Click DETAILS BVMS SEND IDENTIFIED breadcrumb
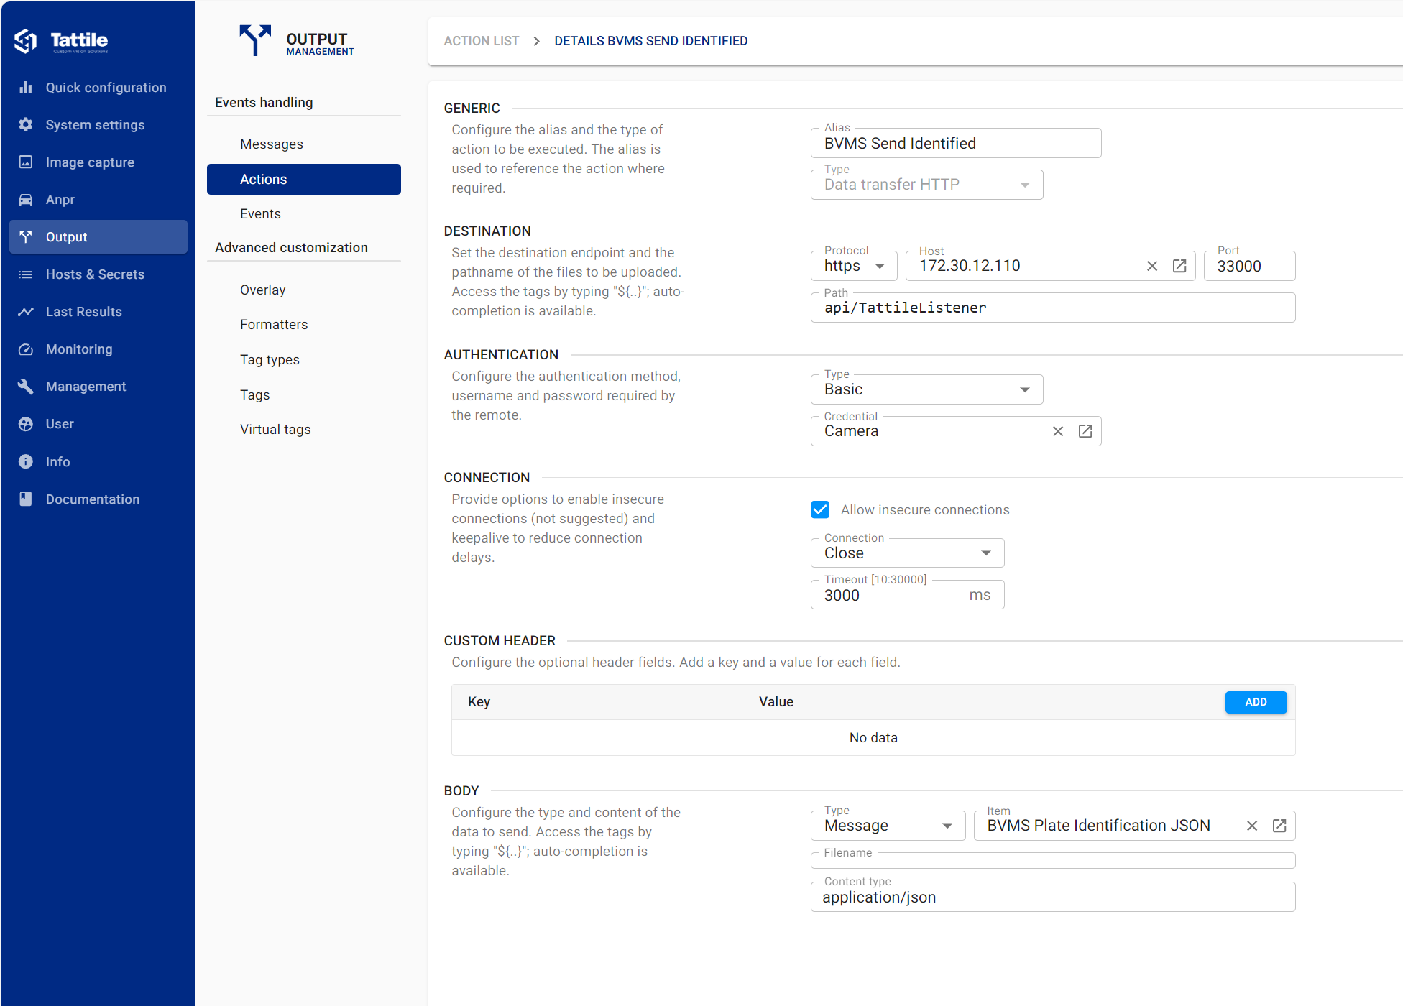This screenshot has height=1006, width=1403. point(650,41)
